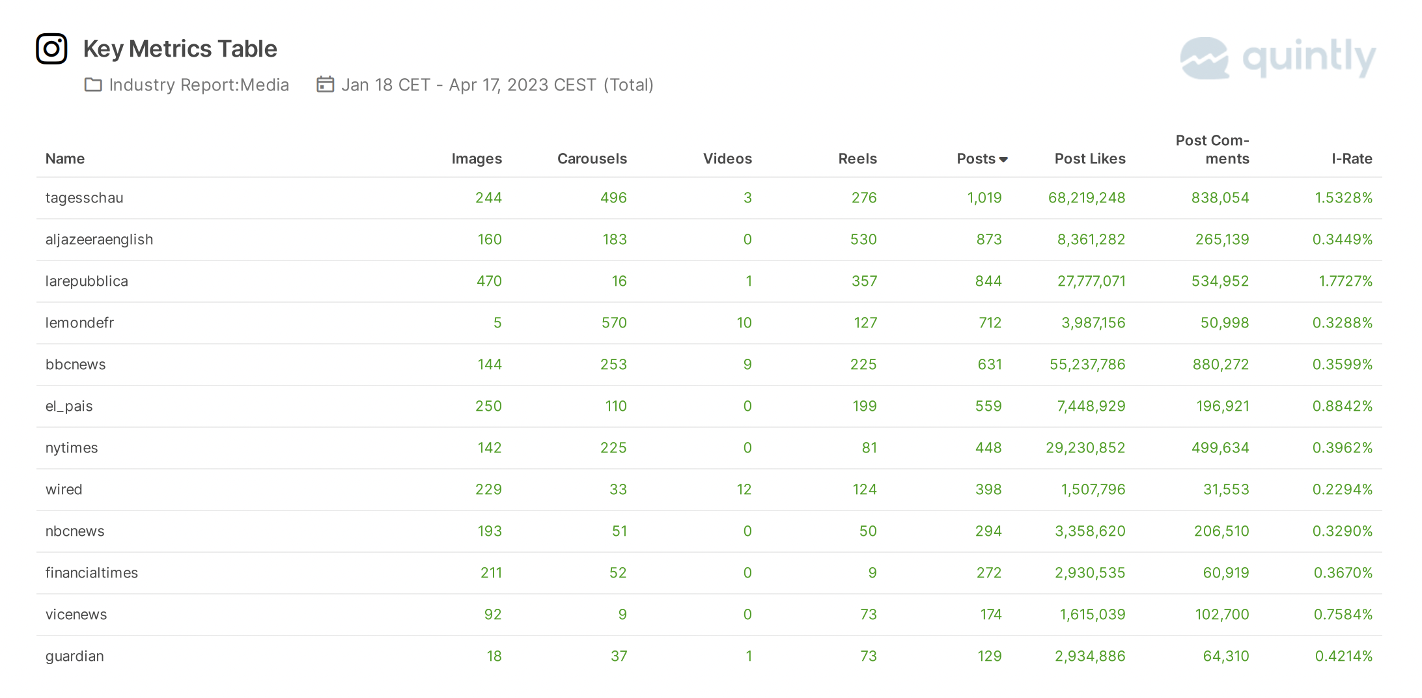
Task: Click the guardian profile name
Action: (74, 656)
